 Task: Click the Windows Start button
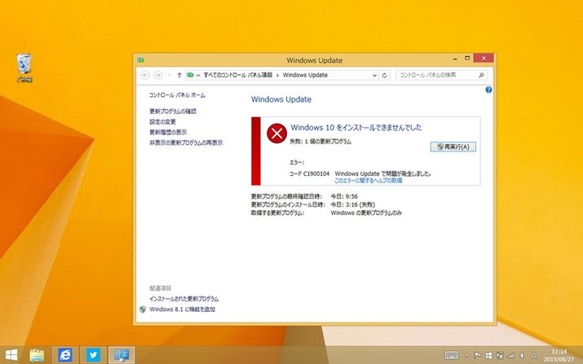coord(11,354)
